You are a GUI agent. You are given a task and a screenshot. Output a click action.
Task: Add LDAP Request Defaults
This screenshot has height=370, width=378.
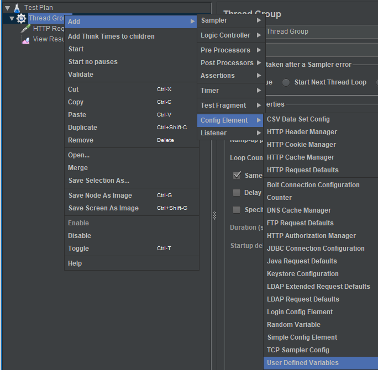[x=321, y=299]
